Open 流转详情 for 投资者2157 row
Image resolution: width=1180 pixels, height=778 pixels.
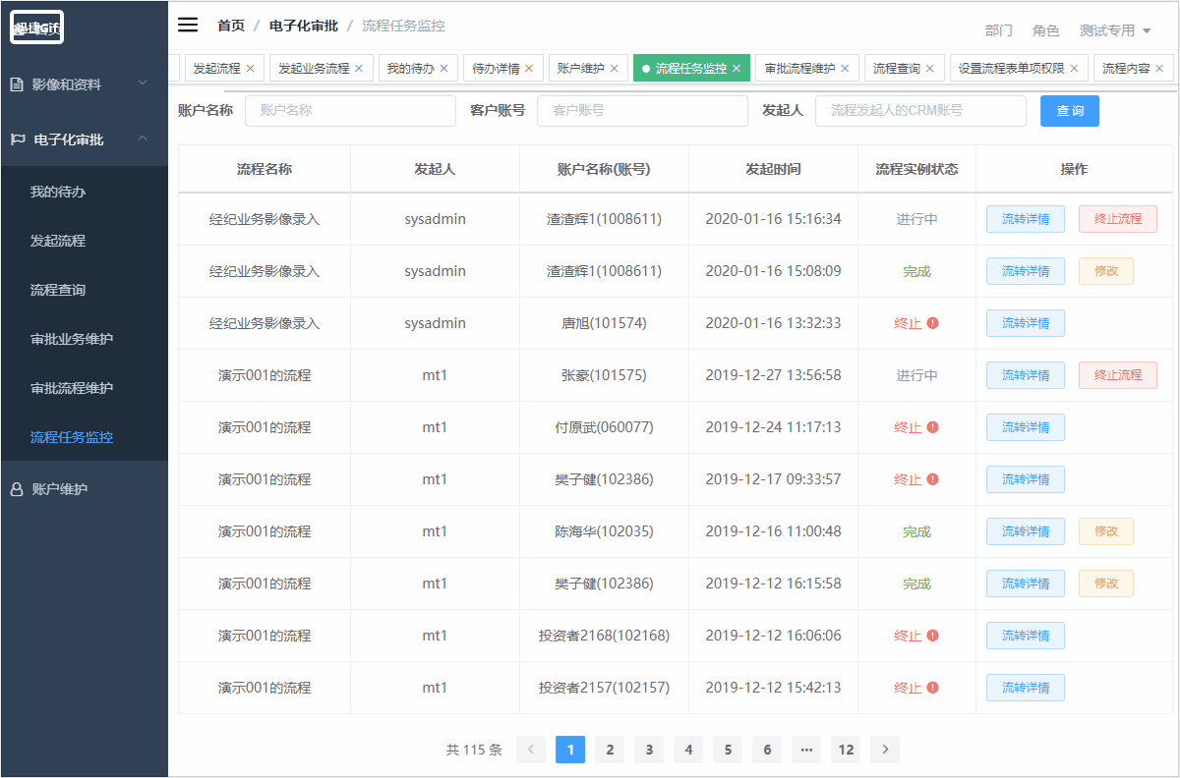tap(1026, 688)
